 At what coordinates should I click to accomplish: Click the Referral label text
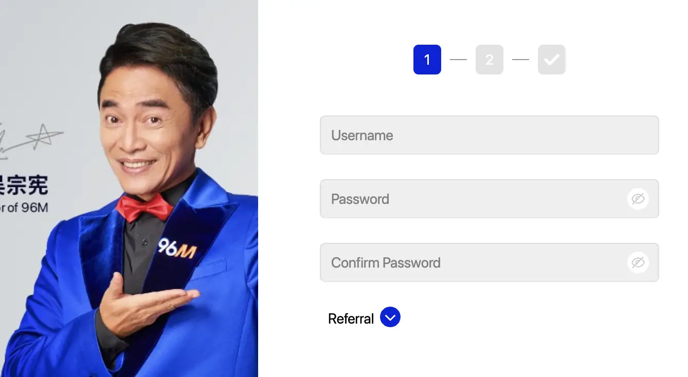click(351, 318)
